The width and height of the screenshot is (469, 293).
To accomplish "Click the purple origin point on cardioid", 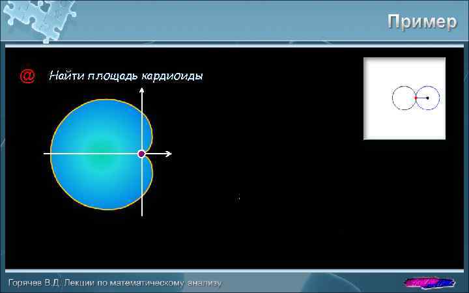I will tap(141, 154).
